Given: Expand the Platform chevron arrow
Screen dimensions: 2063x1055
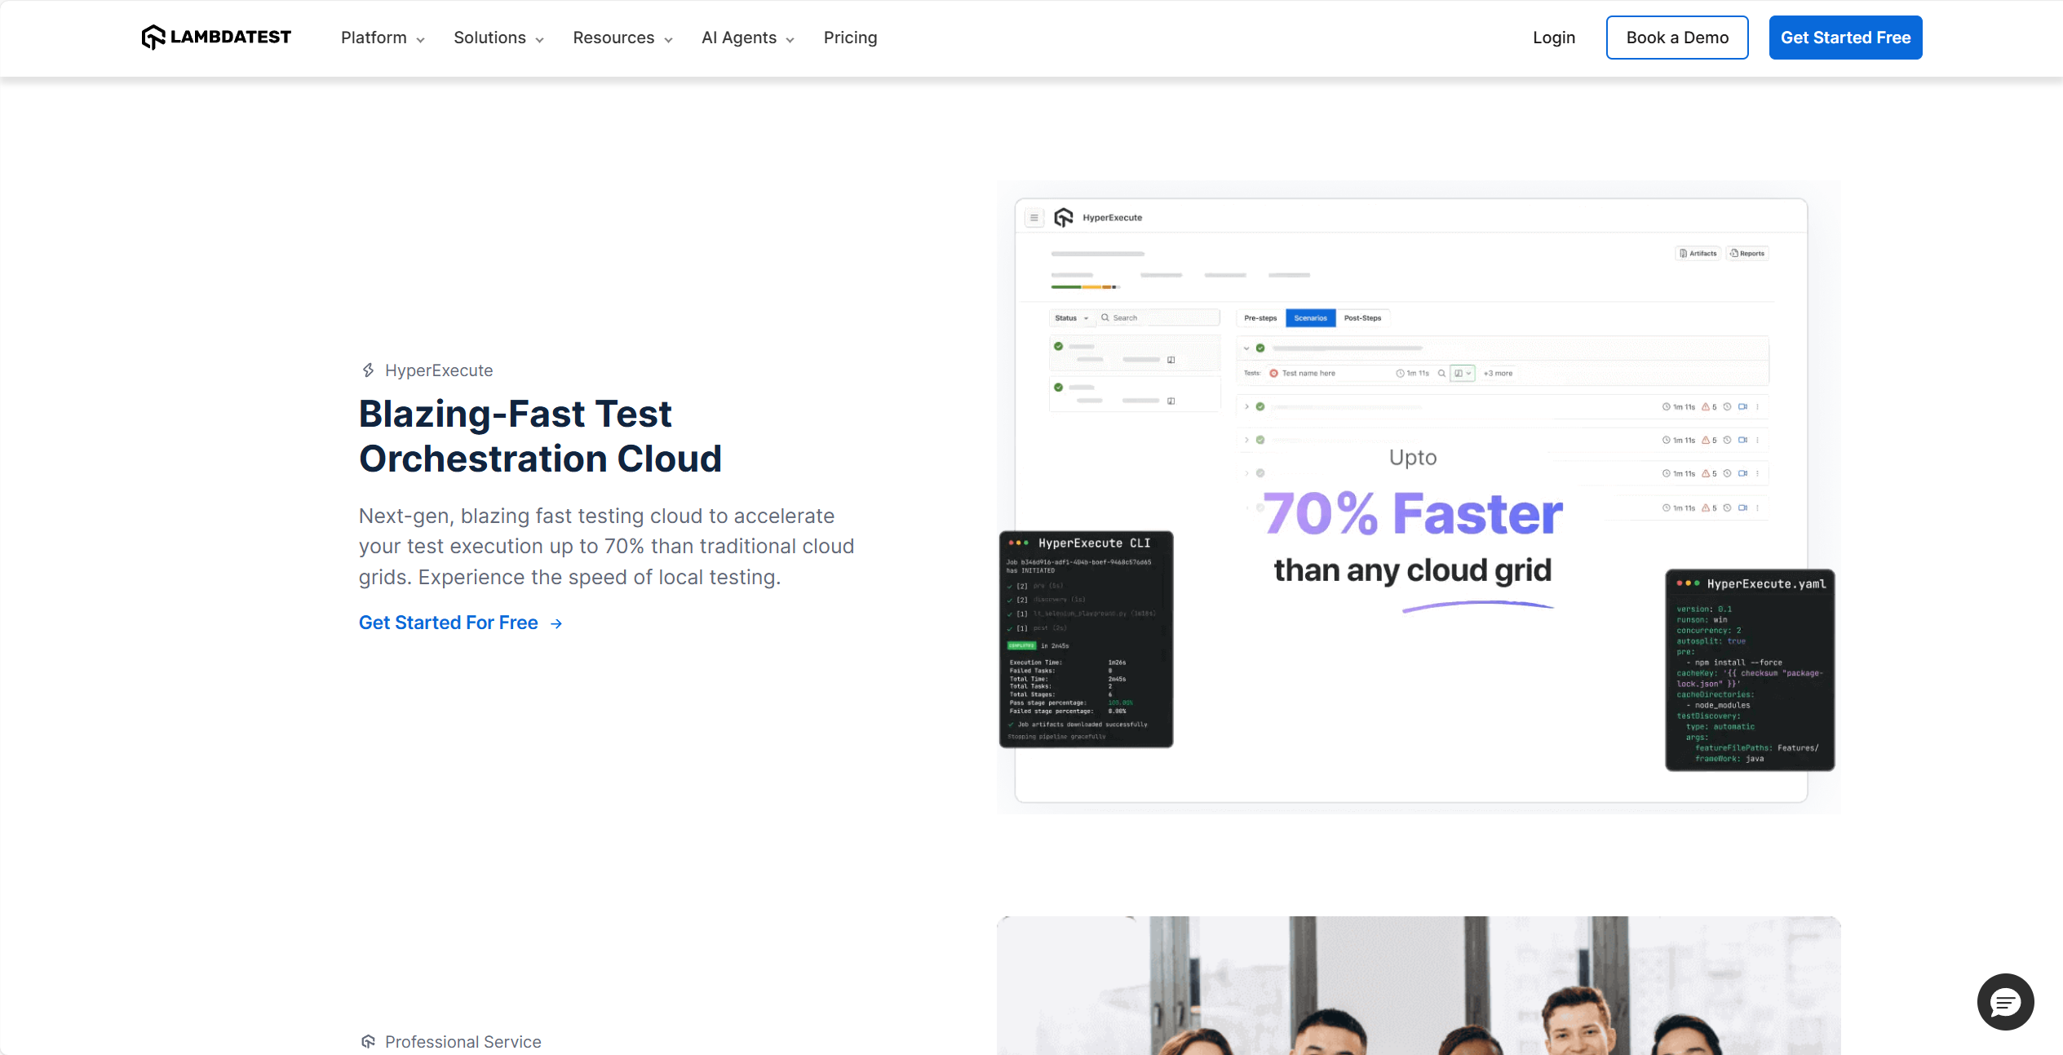Looking at the screenshot, I should click(420, 40).
